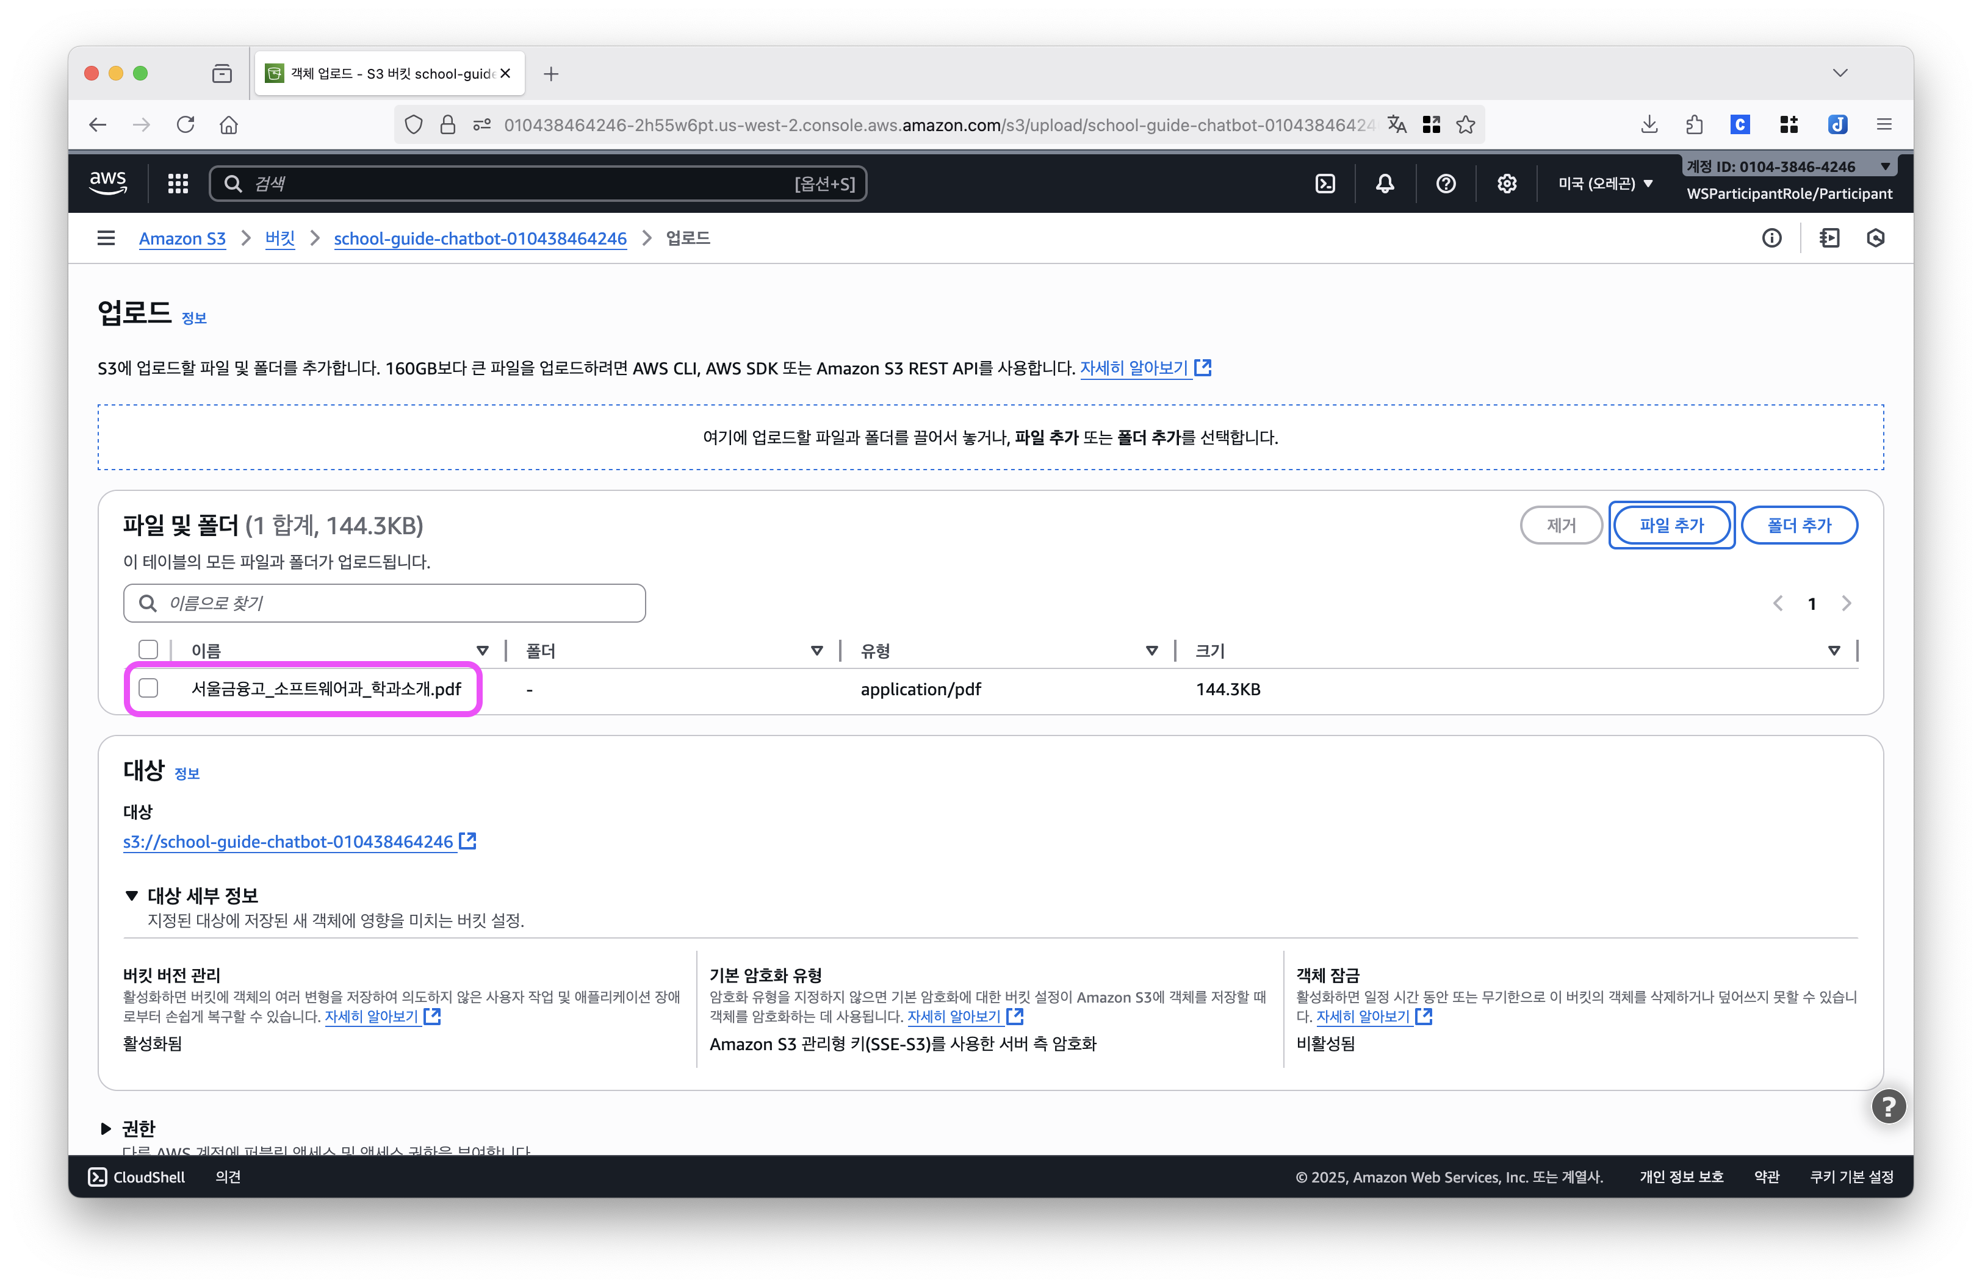
Task: Close the 객체 업로드 browser tab
Action: coord(505,74)
